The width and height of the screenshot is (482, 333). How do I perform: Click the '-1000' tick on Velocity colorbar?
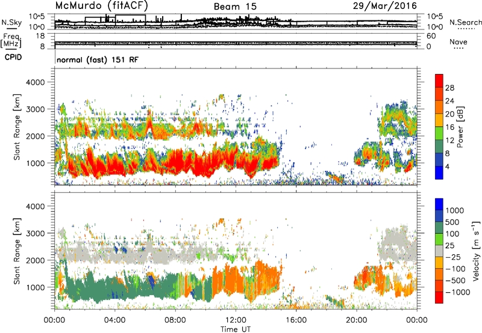458,292
